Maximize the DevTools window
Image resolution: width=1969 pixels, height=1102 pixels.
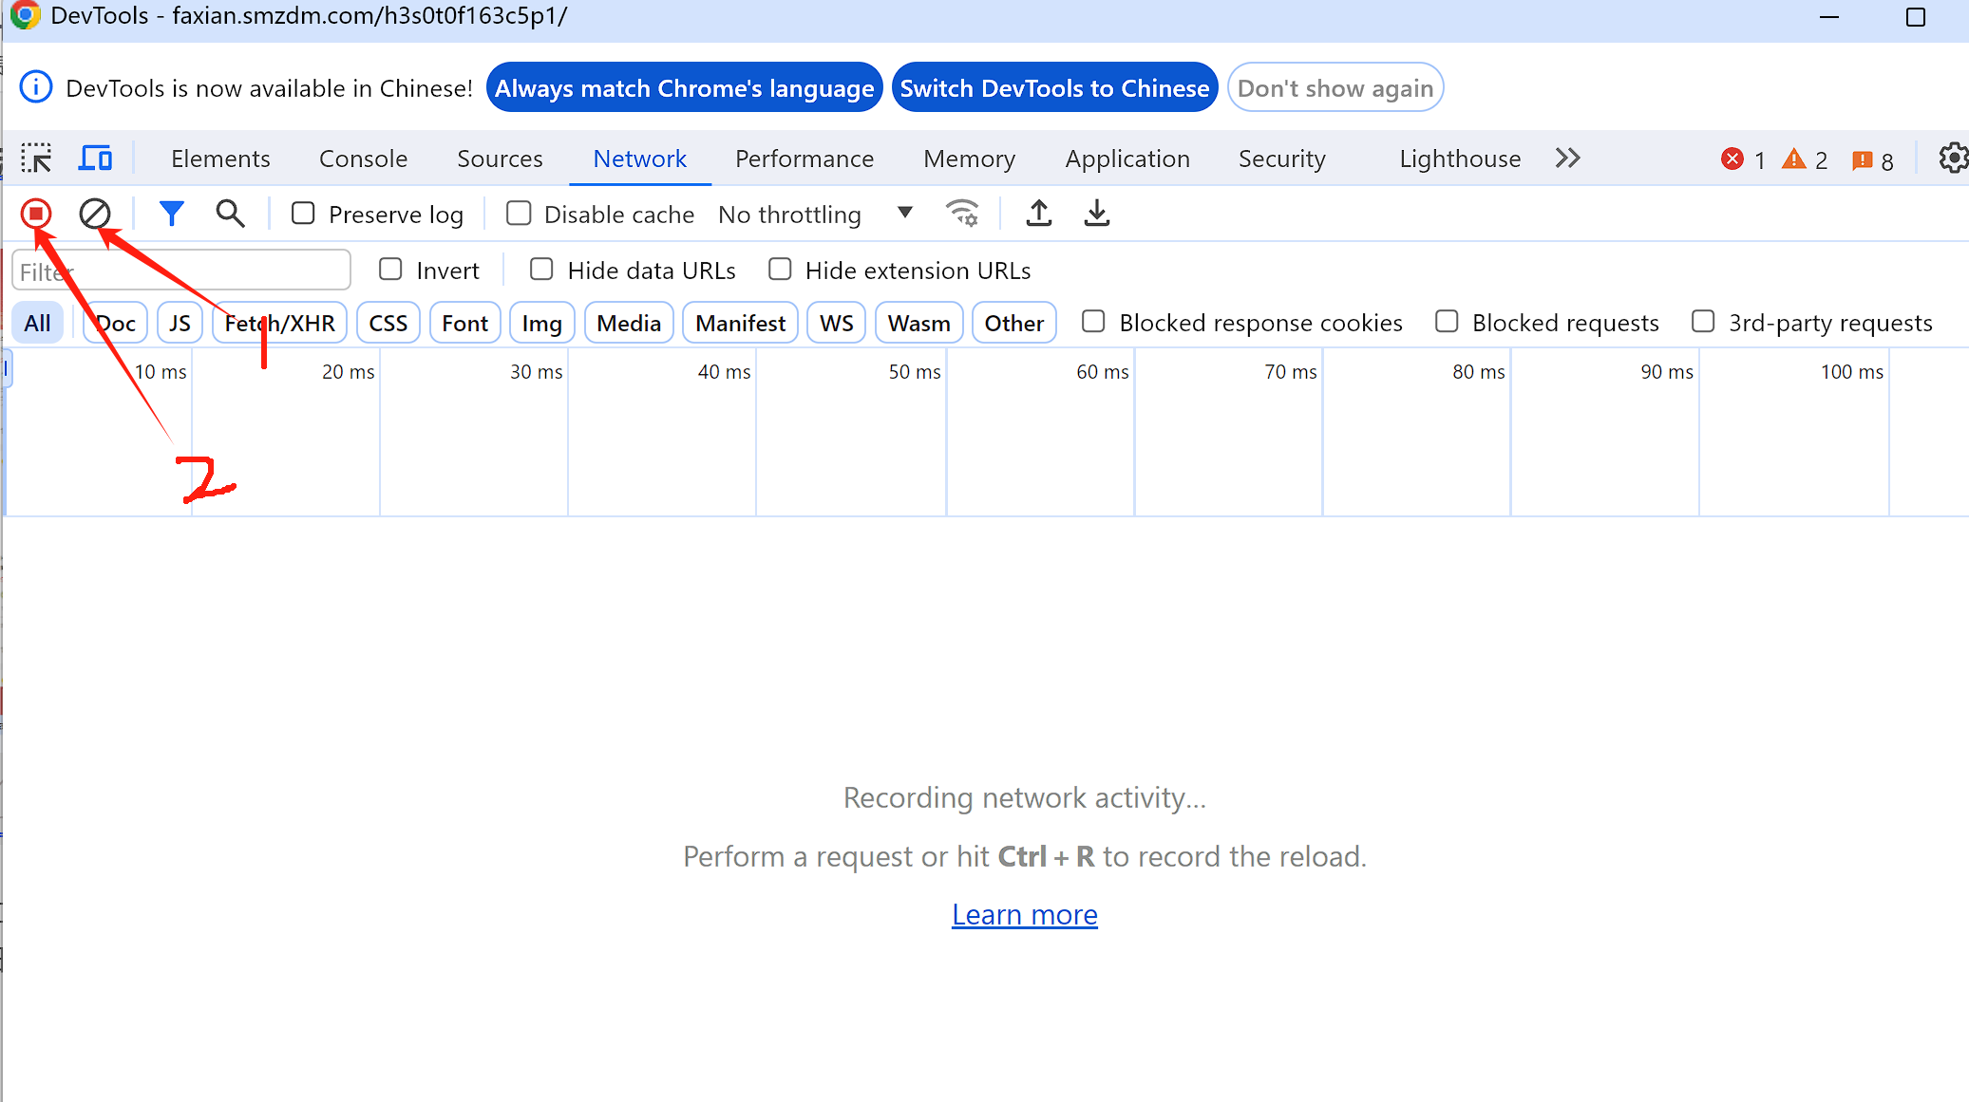[x=1915, y=17]
